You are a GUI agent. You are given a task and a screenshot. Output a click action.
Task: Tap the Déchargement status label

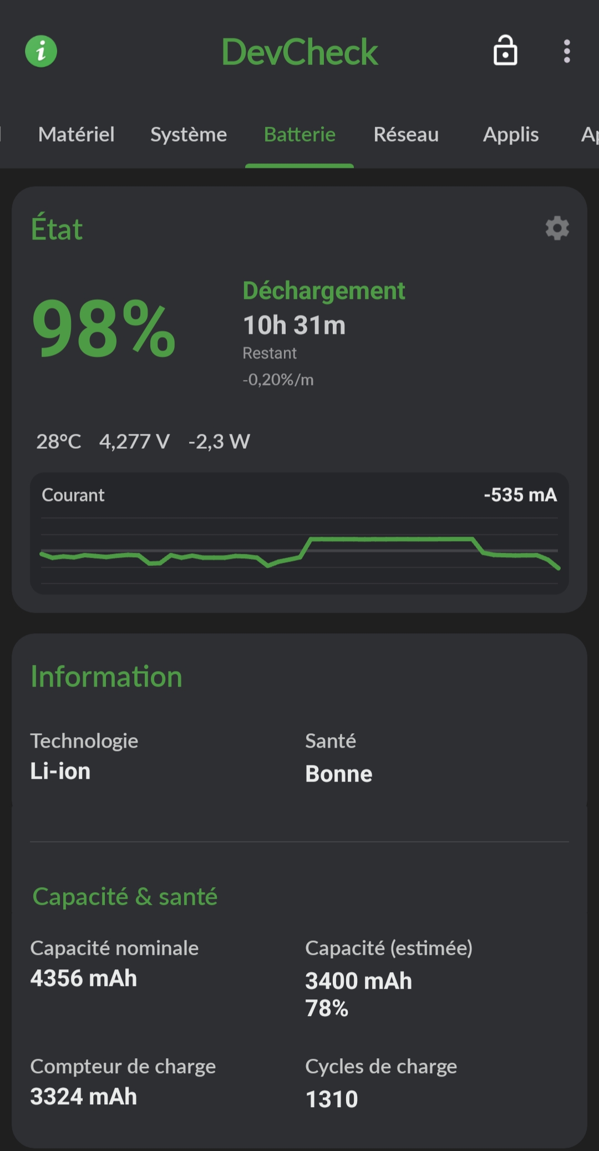coord(324,292)
